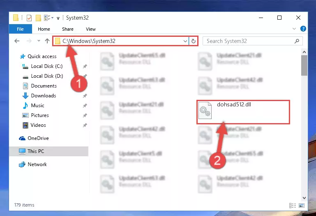316x216 pixels.
Task: Open Local Disk (C:) in sidebar
Action: [x=47, y=66]
